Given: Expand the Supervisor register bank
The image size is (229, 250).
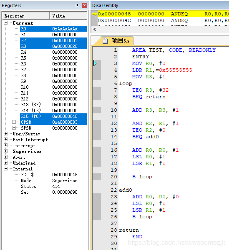Looking at the screenshot, I should pos(5,151).
